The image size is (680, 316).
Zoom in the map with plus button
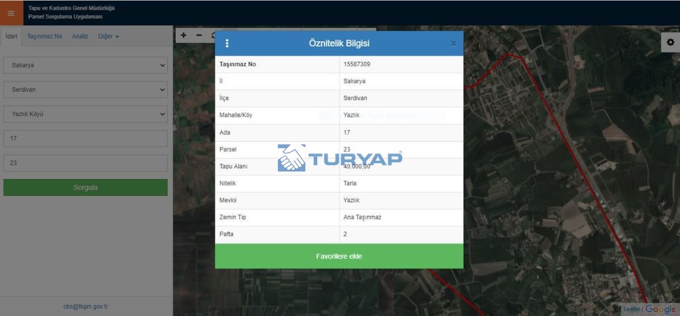click(184, 35)
